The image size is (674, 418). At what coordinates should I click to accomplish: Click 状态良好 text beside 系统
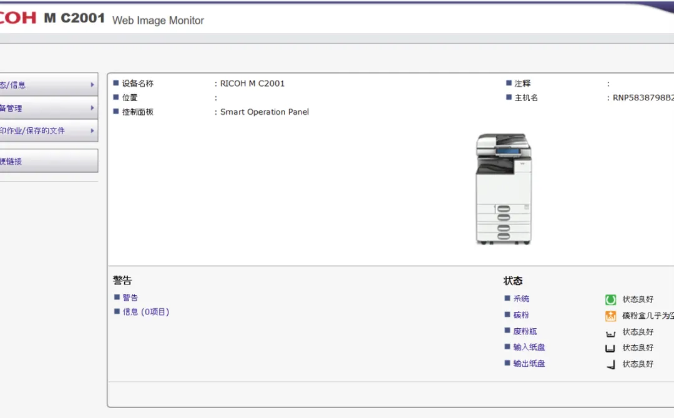pyautogui.click(x=638, y=299)
